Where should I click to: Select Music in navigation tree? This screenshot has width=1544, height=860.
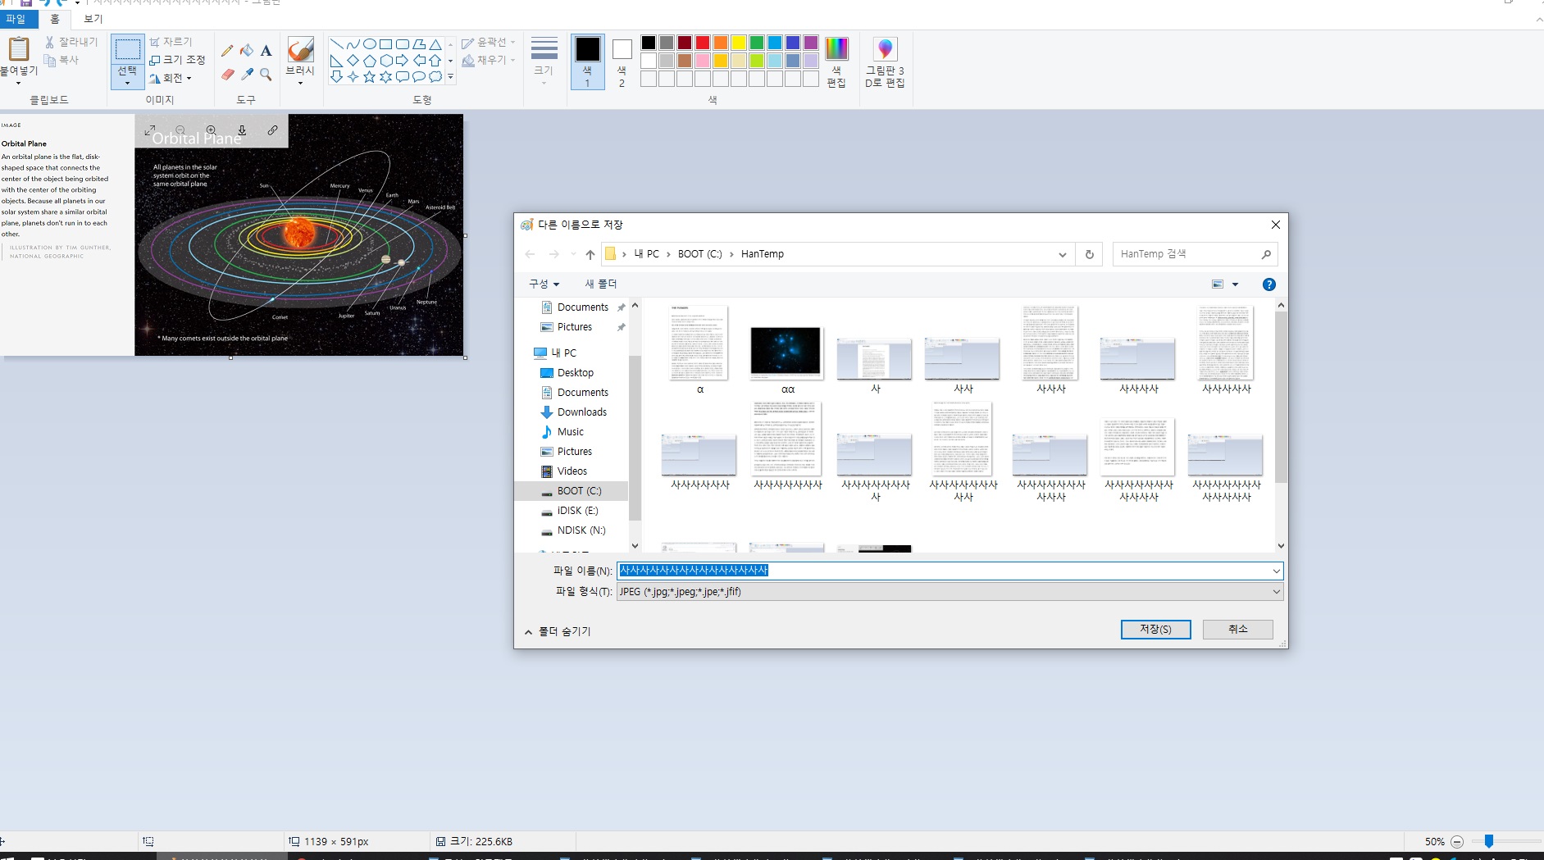pyautogui.click(x=570, y=432)
